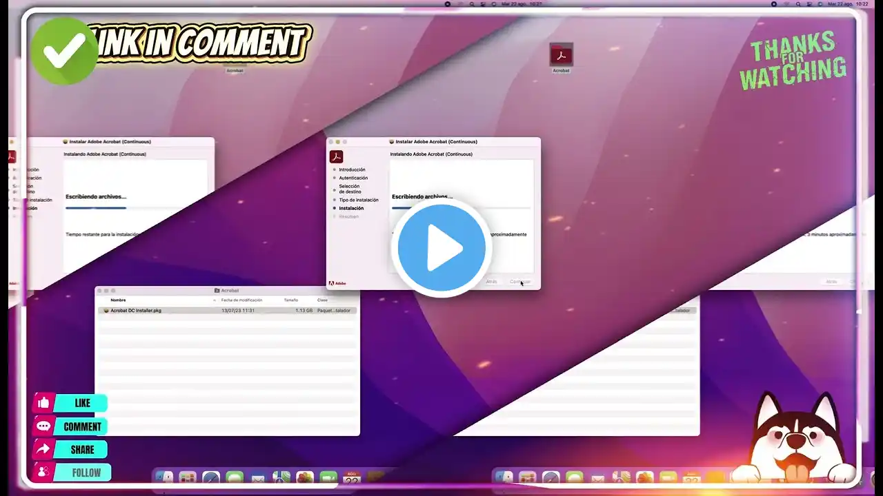Select the Tipo de instalación step

pyautogui.click(x=358, y=200)
